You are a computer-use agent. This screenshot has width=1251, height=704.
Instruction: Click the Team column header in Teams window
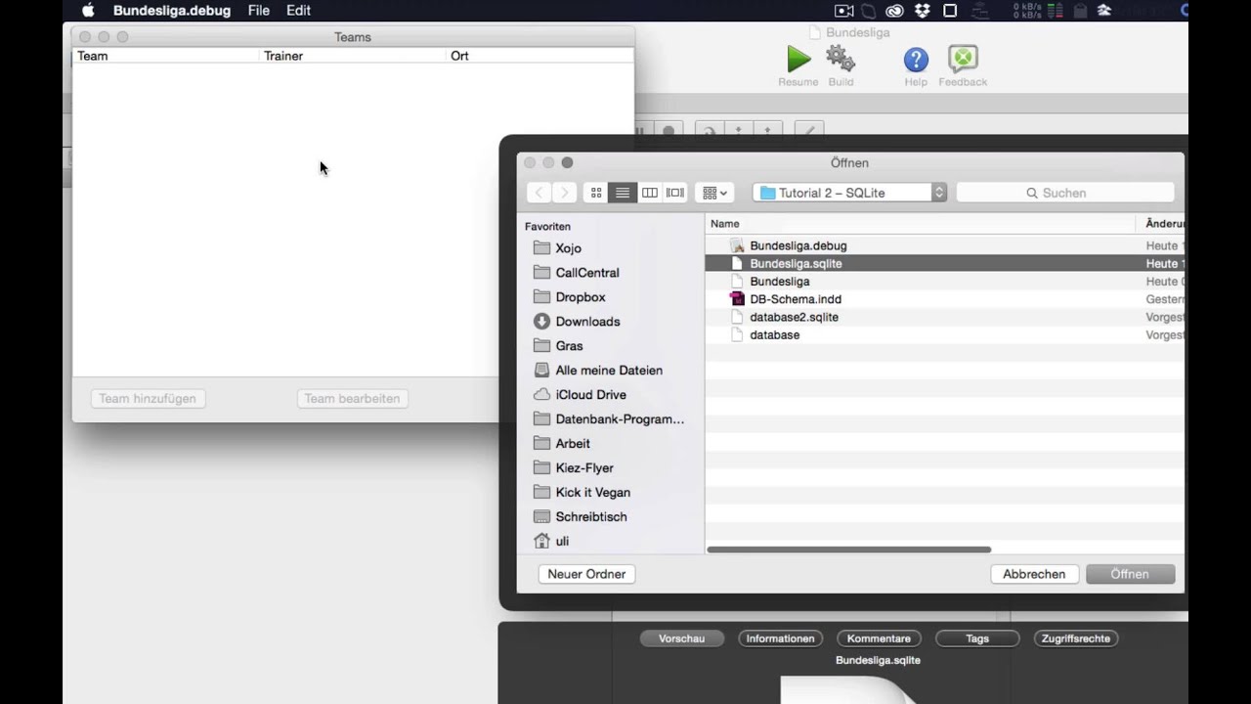click(166, 56)
